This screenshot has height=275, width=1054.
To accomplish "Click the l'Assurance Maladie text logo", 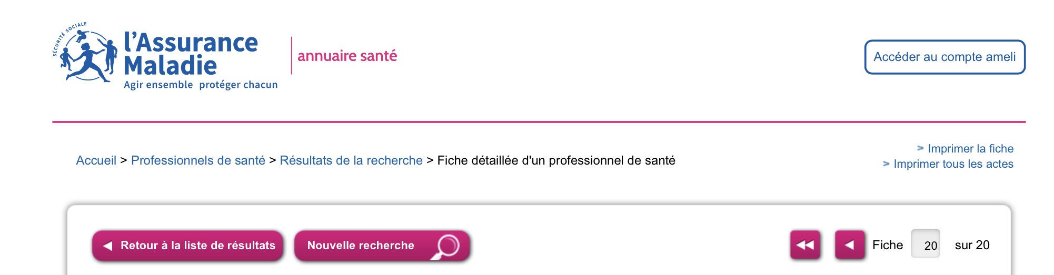I will 191,54.
